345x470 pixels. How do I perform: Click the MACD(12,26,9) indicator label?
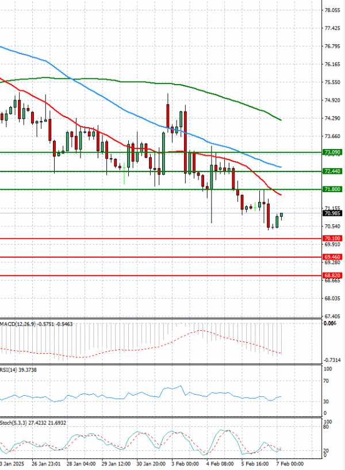click(x=18, y=325)
